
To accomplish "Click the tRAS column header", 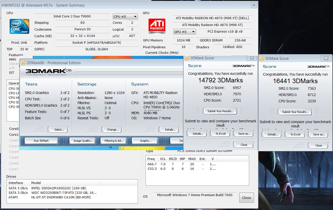I will (x=192, y=159).
